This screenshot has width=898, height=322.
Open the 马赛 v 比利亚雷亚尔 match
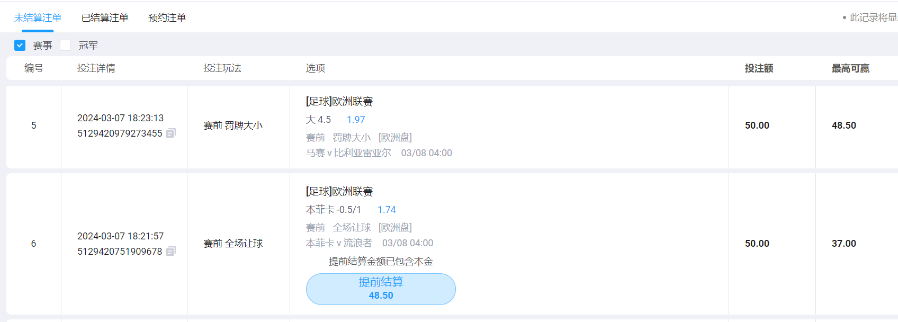pyautogui.click(x=348, y=153)
